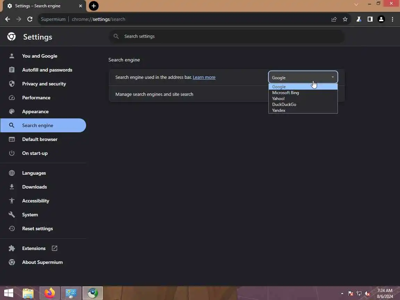This screenshot has width=400, height=300.
Task: Click the Supermium logo next to Settings
Action: coord(11,36)
